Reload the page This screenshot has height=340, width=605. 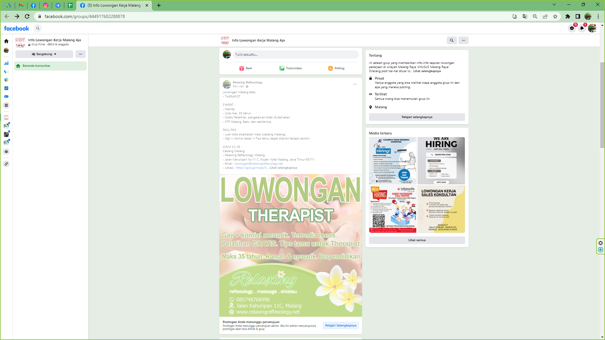click(x=27, y=16)
